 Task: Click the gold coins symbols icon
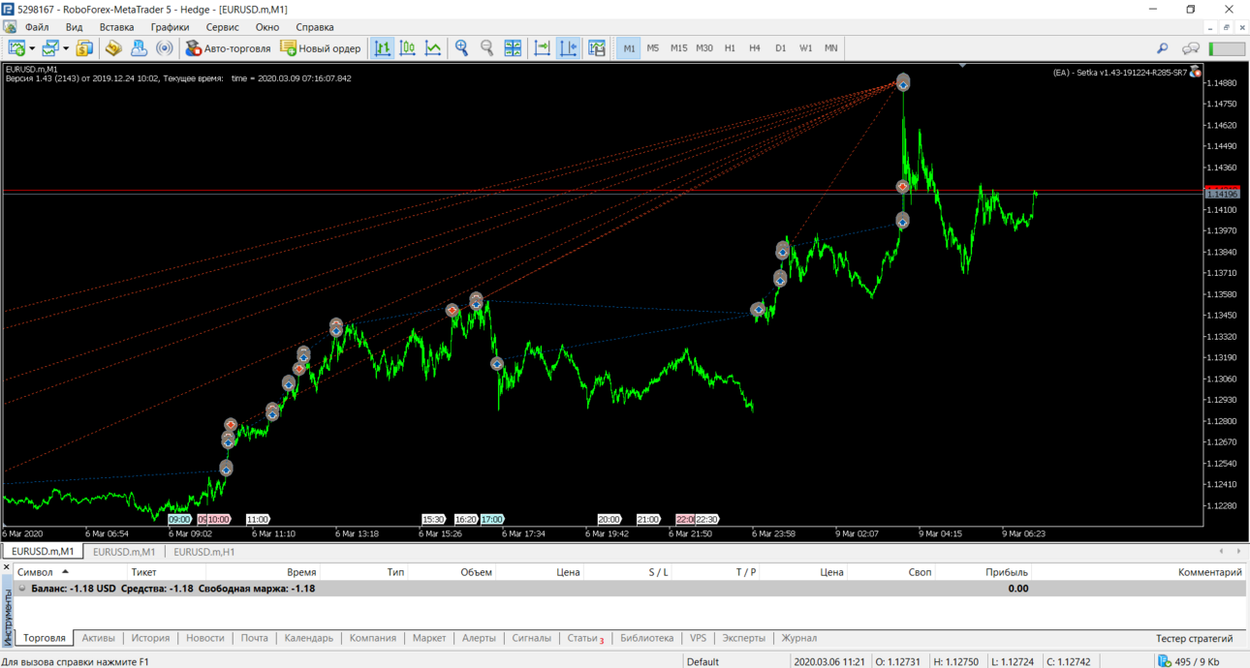(x=84, y=47)
